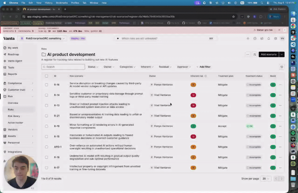Select checkbox for R-21
The image size is (298, 193).
tap(46, 116)
